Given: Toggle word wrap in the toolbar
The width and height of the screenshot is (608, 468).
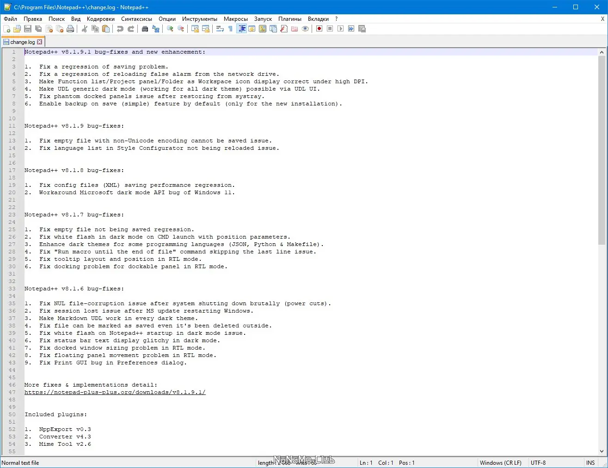Looking at the screenshot, I should coord(220,29).
